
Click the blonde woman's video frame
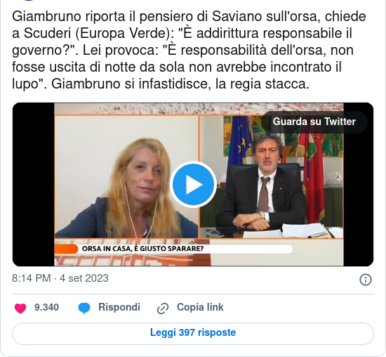tap(126, 177)
